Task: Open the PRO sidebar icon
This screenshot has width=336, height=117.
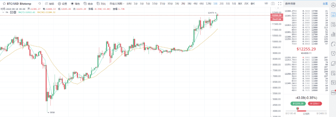Action: pos(333,92)
